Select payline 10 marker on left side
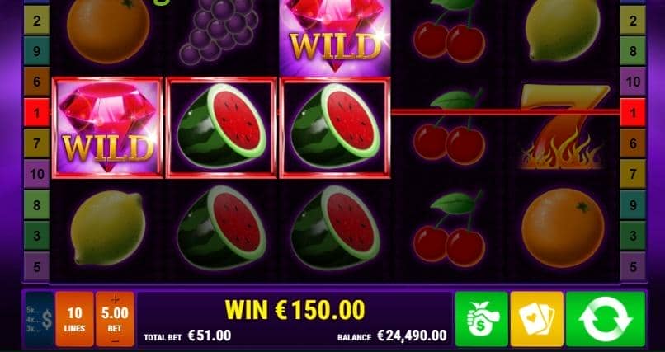The width and height of the screenshot is (665, 352). pos(36,174)
